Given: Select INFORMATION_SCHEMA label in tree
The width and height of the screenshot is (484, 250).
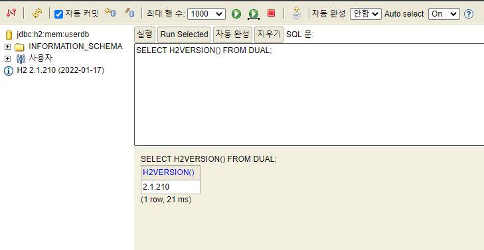Looking at the screenshot, I should [x=76, y=46].
